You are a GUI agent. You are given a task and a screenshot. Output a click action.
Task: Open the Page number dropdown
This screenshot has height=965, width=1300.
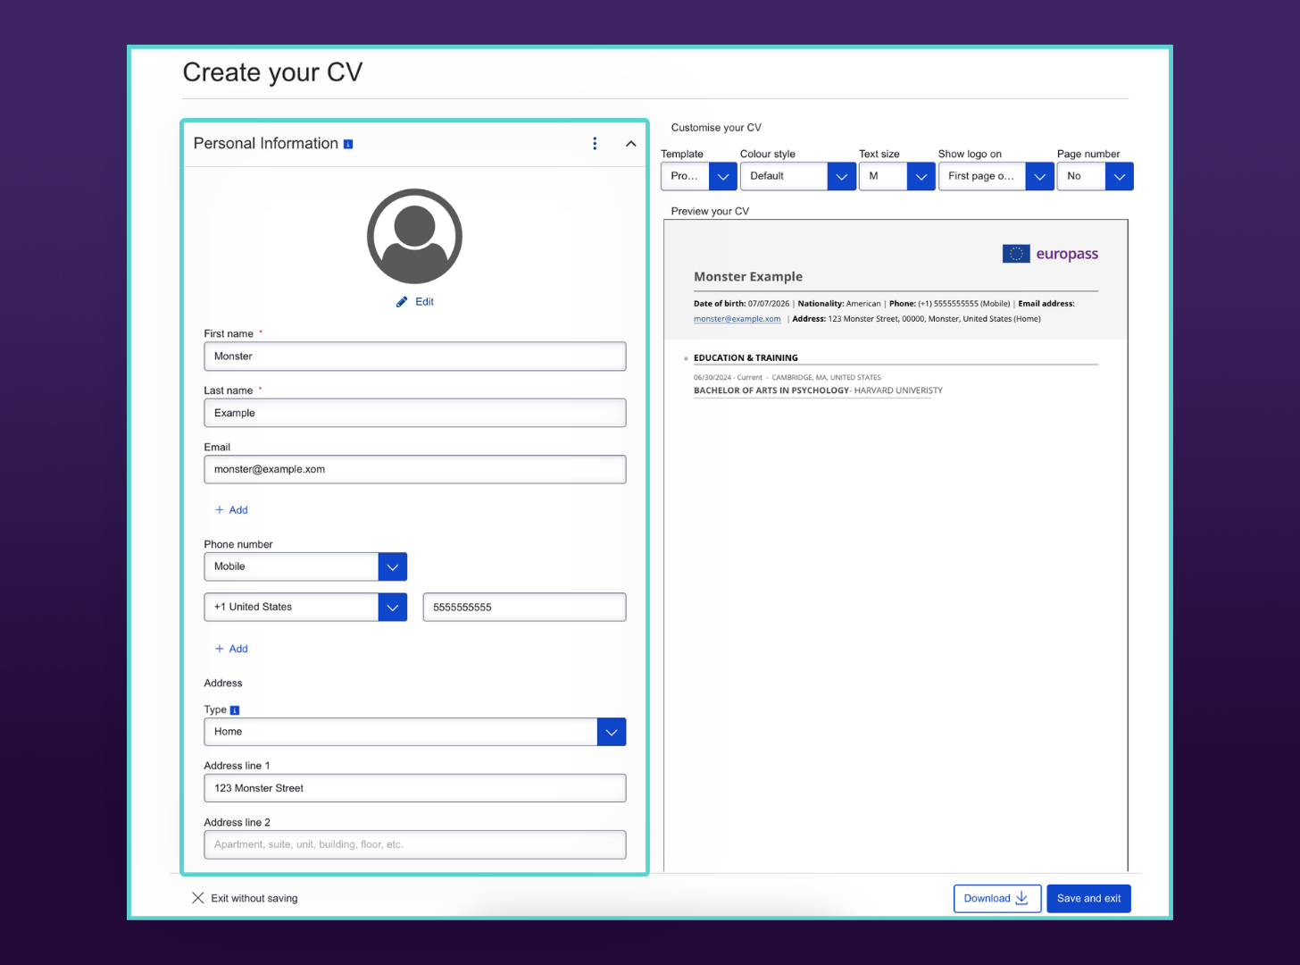1096,176
